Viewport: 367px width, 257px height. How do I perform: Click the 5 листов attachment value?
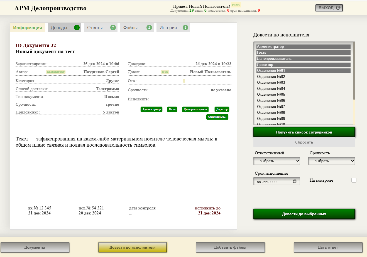(x=111, y=112)
